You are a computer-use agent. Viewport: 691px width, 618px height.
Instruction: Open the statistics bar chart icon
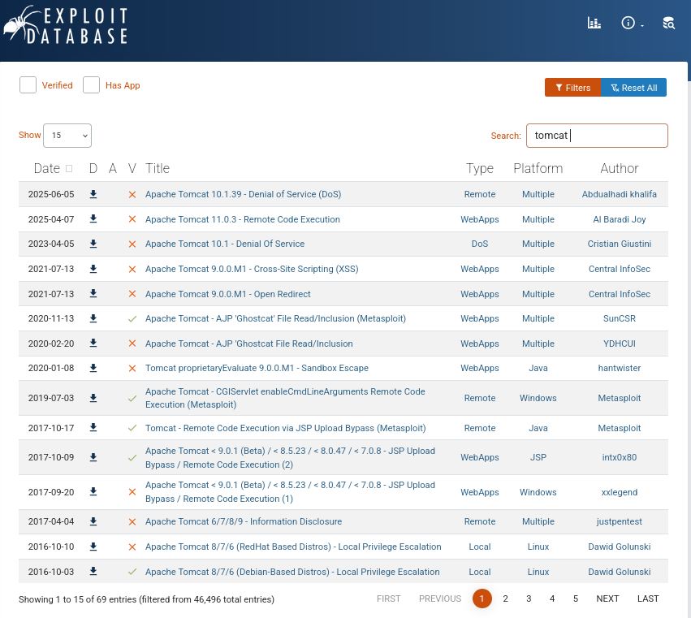coord(594,23)
